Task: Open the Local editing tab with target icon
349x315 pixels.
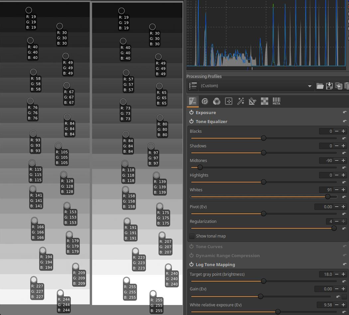Action: pos(229,101)
